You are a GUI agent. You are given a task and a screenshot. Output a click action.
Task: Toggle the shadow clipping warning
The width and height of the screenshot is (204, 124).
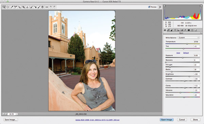tap(165, 6)
